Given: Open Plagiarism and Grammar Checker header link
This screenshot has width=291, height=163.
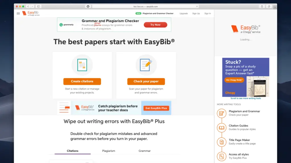Looking at the screenshot, I should 158,13.
